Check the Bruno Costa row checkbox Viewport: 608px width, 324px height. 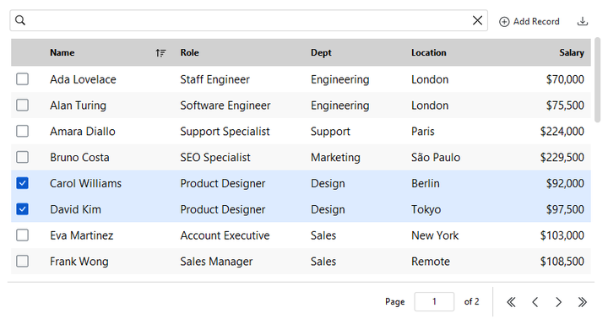coord(23,157)
